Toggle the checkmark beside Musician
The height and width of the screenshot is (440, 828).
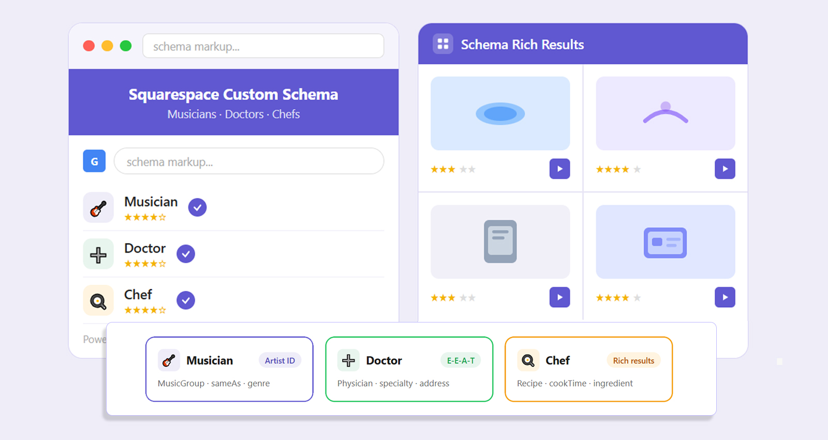tap(197, 208)
